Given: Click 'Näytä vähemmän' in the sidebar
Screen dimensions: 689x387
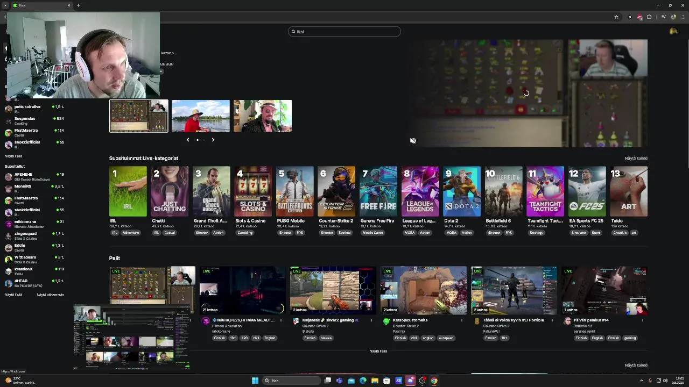Looking at the screenshot, I should pyautogui.click(x=51, y=295).
